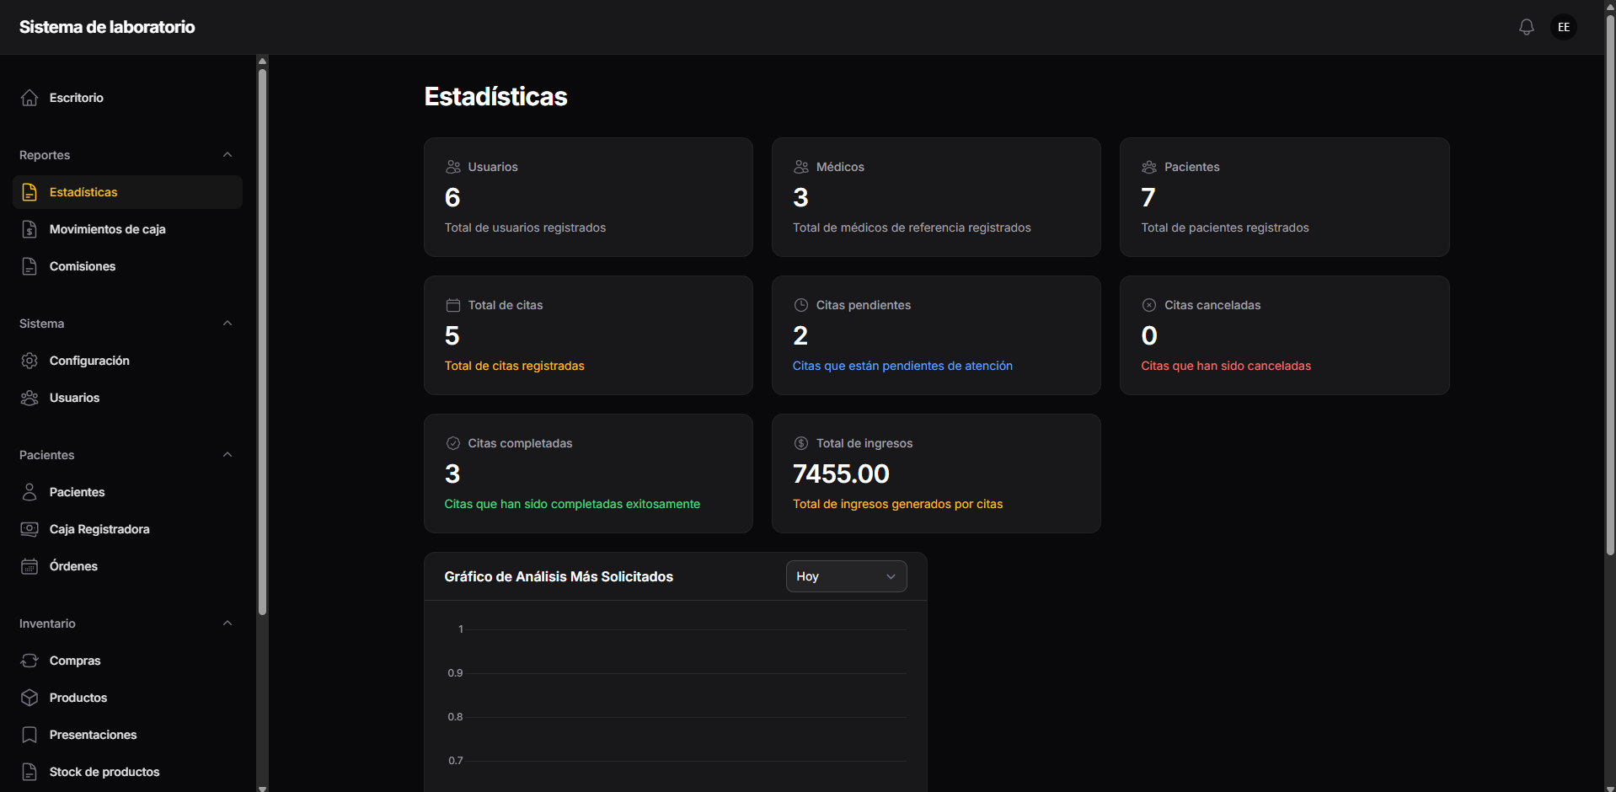
Task: Click the Productos box icon
Action: [x=29, y=698]
